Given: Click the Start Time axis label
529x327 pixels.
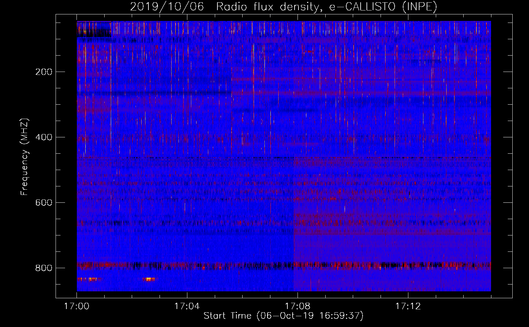Looking at the screenshot, I should pos(283,316).
